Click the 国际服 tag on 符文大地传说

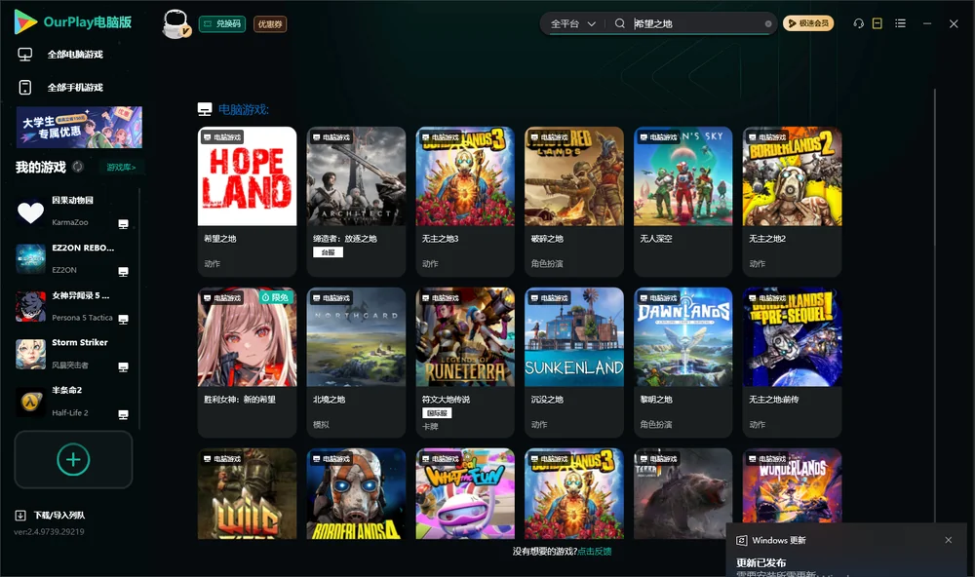(437, 413)
